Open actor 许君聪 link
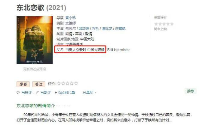Screen dimensions: 199x126 [120, 28]
